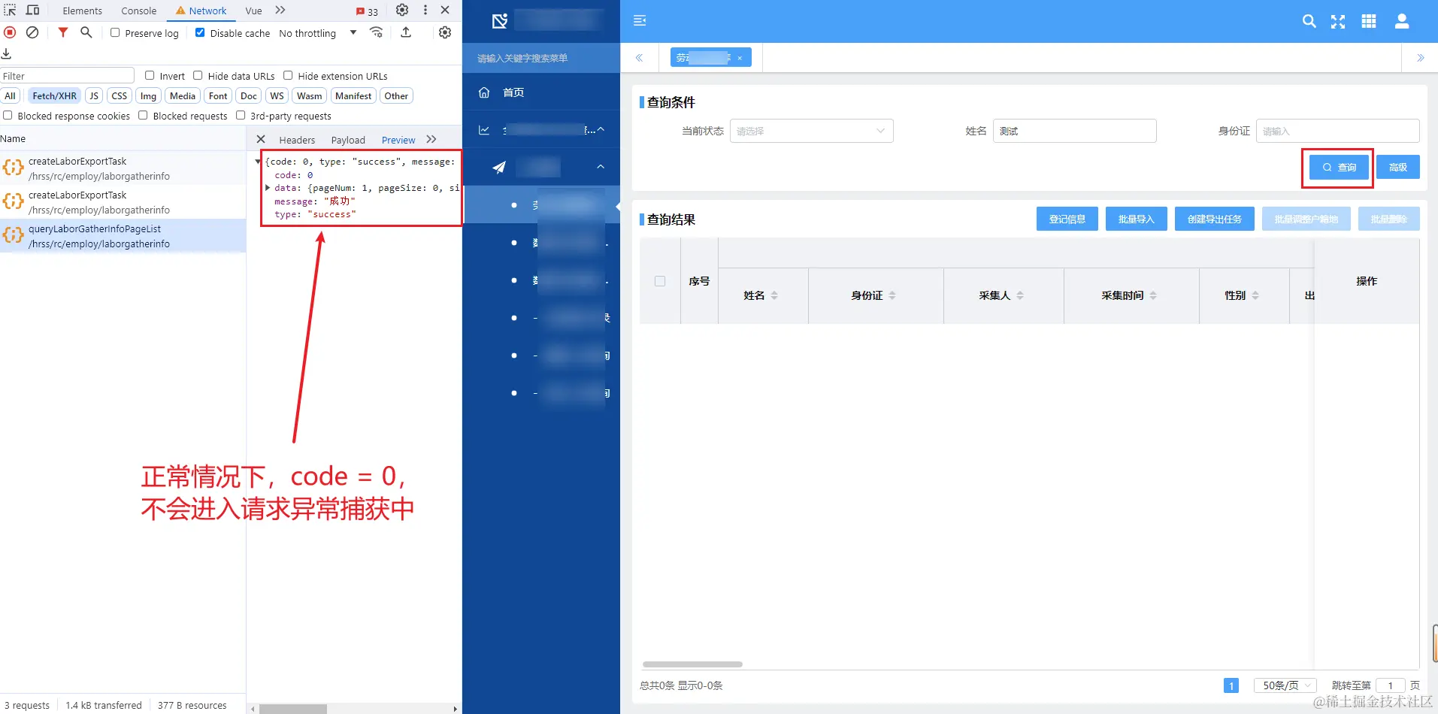Click the export HAR download icon
This screenshot has height=714, width=1438.
[x=6, y=53]
